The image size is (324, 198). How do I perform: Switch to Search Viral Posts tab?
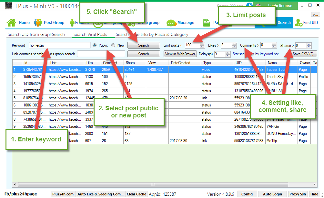[x=90, y=34]
